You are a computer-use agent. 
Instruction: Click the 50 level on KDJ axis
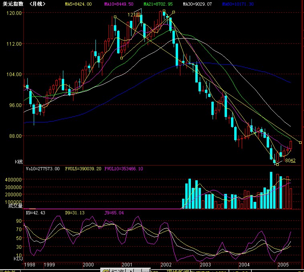click(19, 238)
